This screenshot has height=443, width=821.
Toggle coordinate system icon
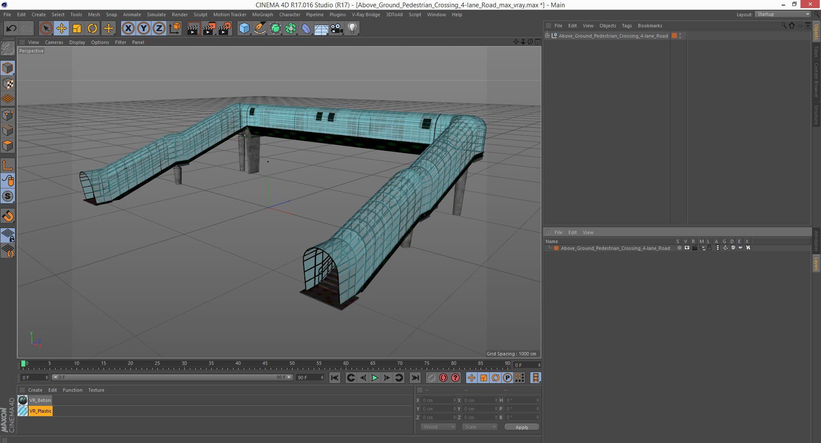point(175,29)
